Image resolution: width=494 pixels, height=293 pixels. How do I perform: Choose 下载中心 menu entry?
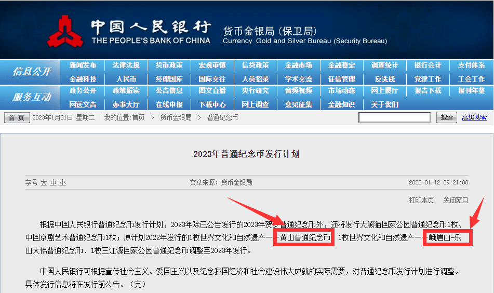tap(212, 104)
